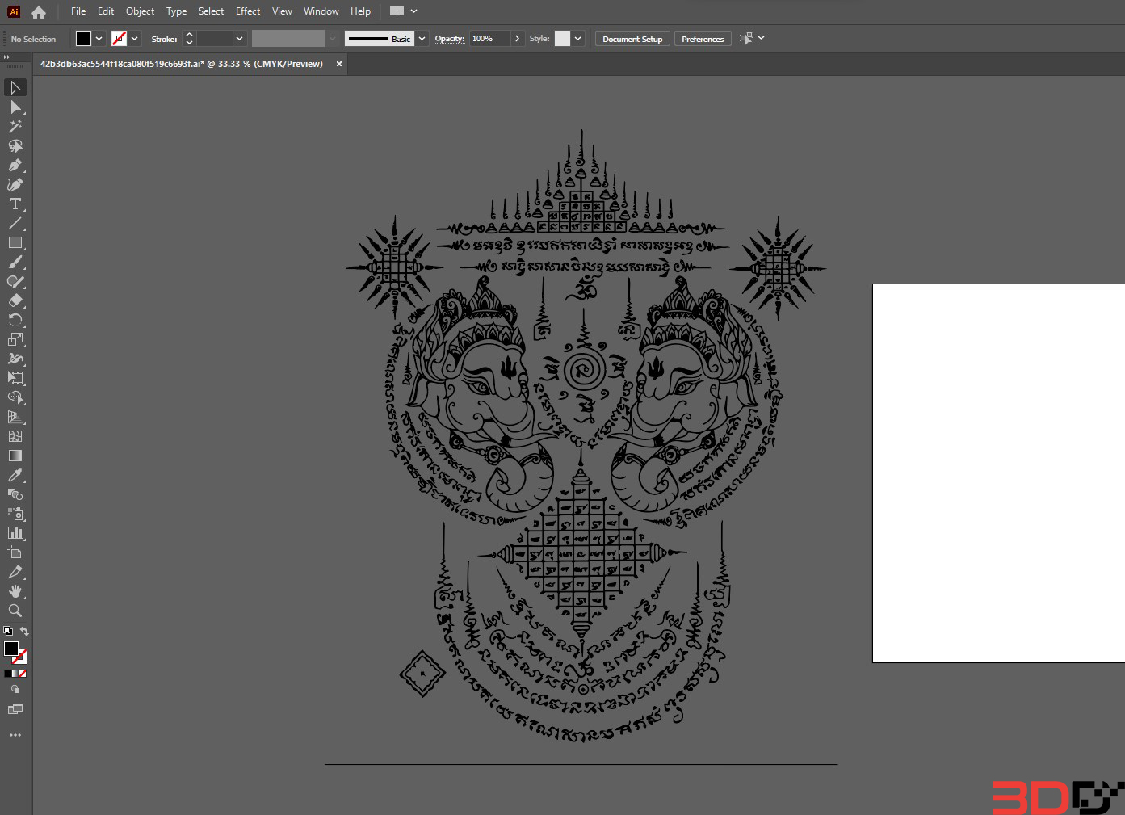Pick the Rectangle tool
1125x815 pixels.
pos(15,242)
